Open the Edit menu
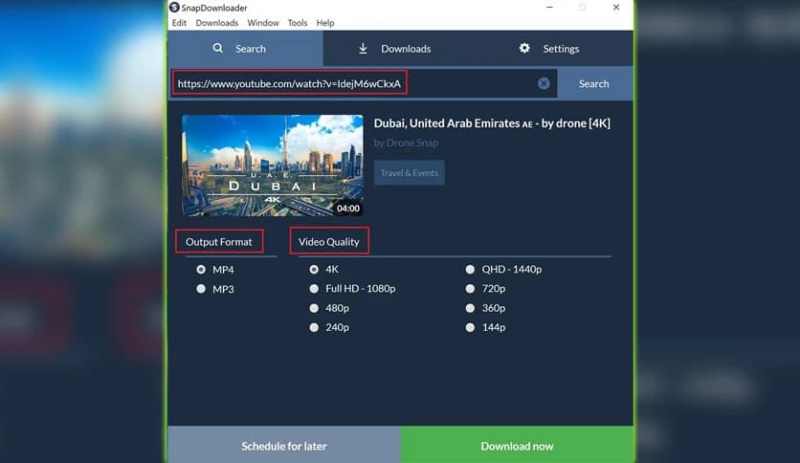 [179, 23]
